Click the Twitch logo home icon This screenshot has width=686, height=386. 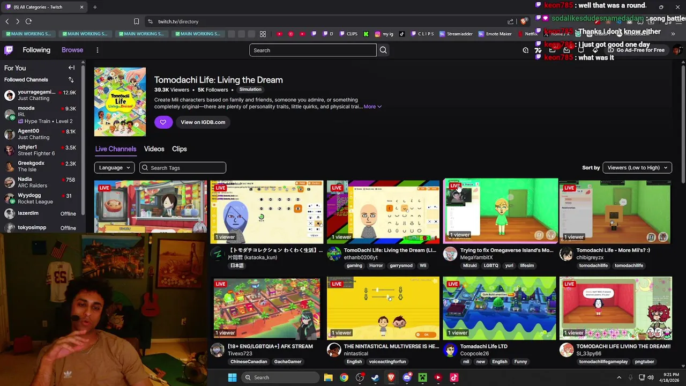click(x=9, y=50)
